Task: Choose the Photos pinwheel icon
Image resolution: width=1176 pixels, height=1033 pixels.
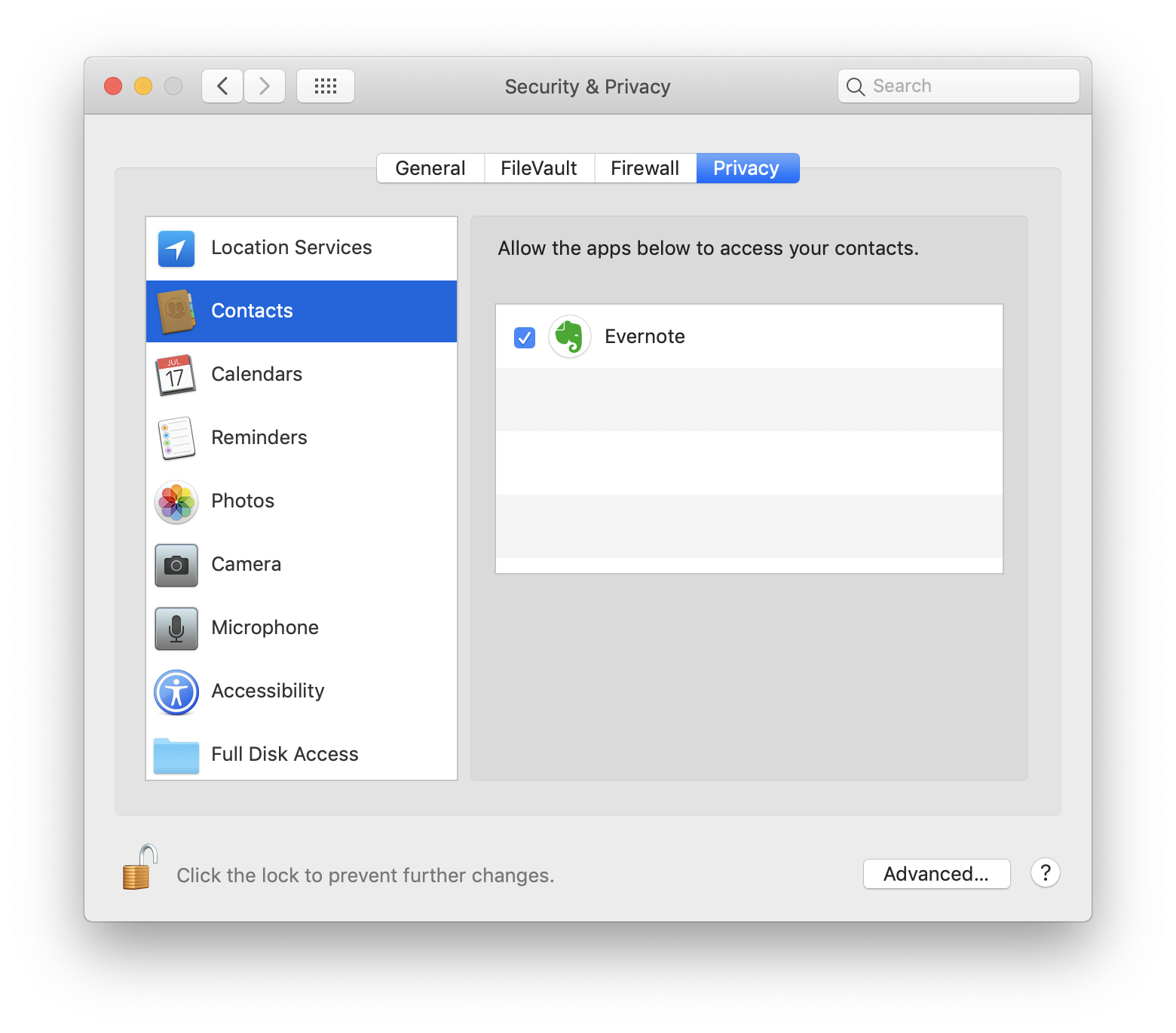Action: click(x=176, y=502)
